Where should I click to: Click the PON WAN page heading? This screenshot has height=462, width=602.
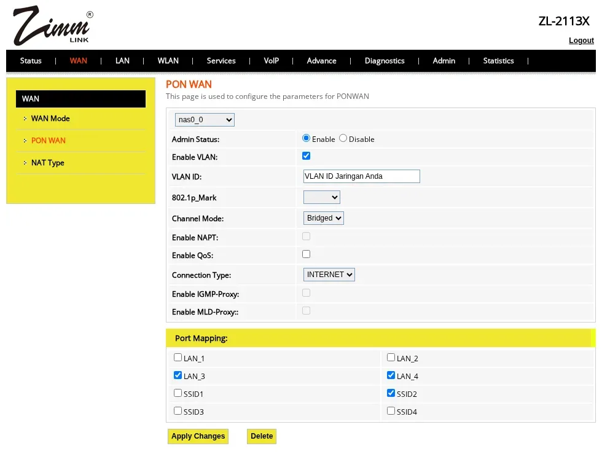point(189,85)
